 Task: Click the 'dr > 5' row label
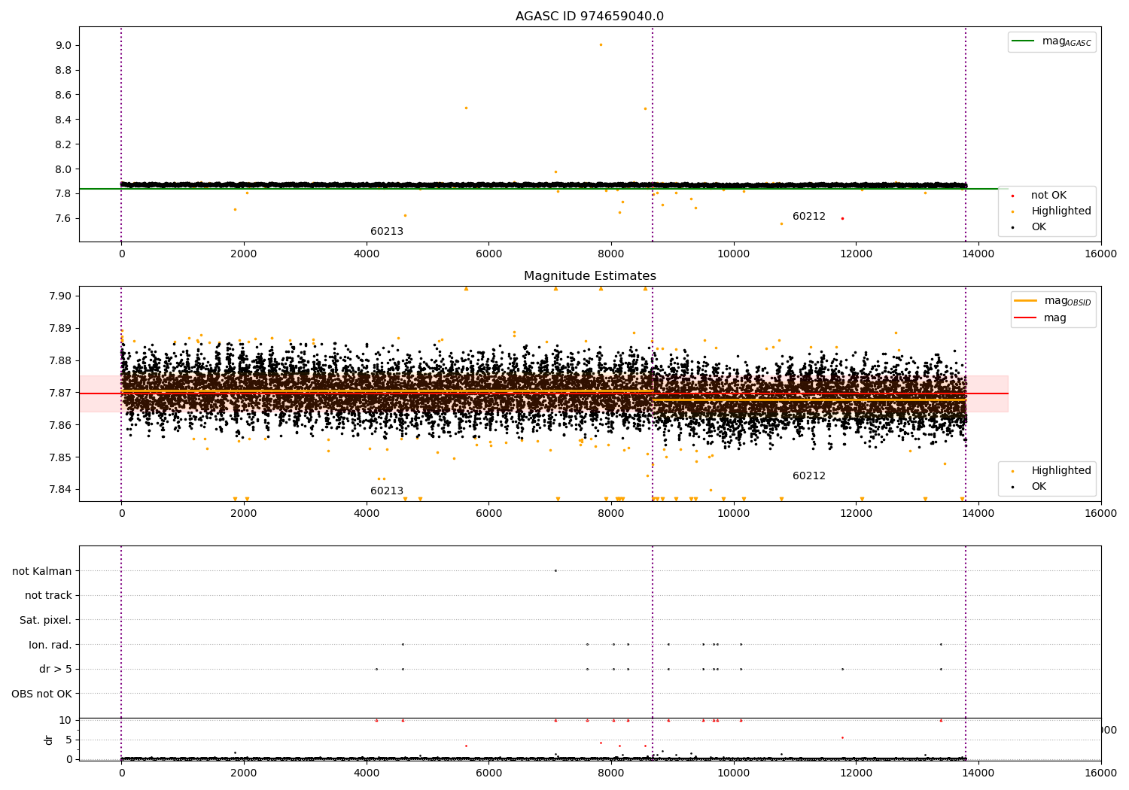(56, 670)
